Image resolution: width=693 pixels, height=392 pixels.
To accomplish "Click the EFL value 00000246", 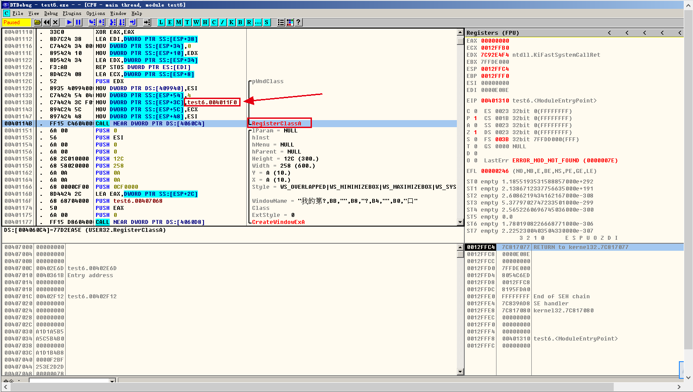I will pyautogui.click(x=495, y=171).
